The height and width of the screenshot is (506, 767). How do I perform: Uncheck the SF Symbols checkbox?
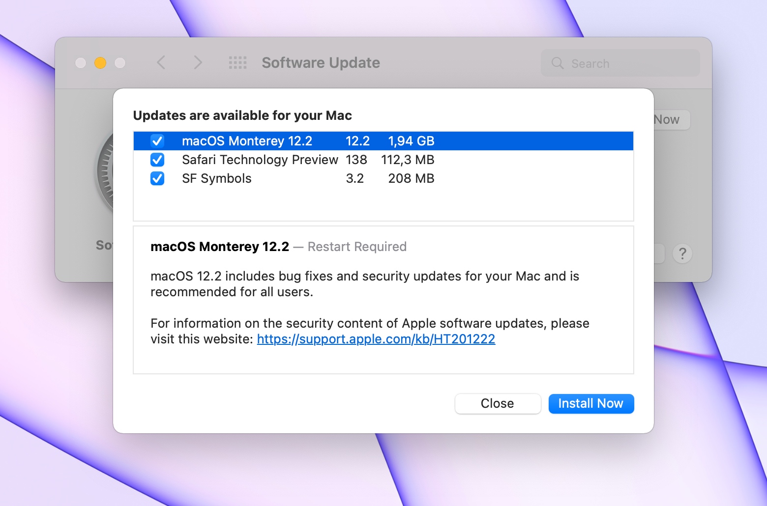157,178
